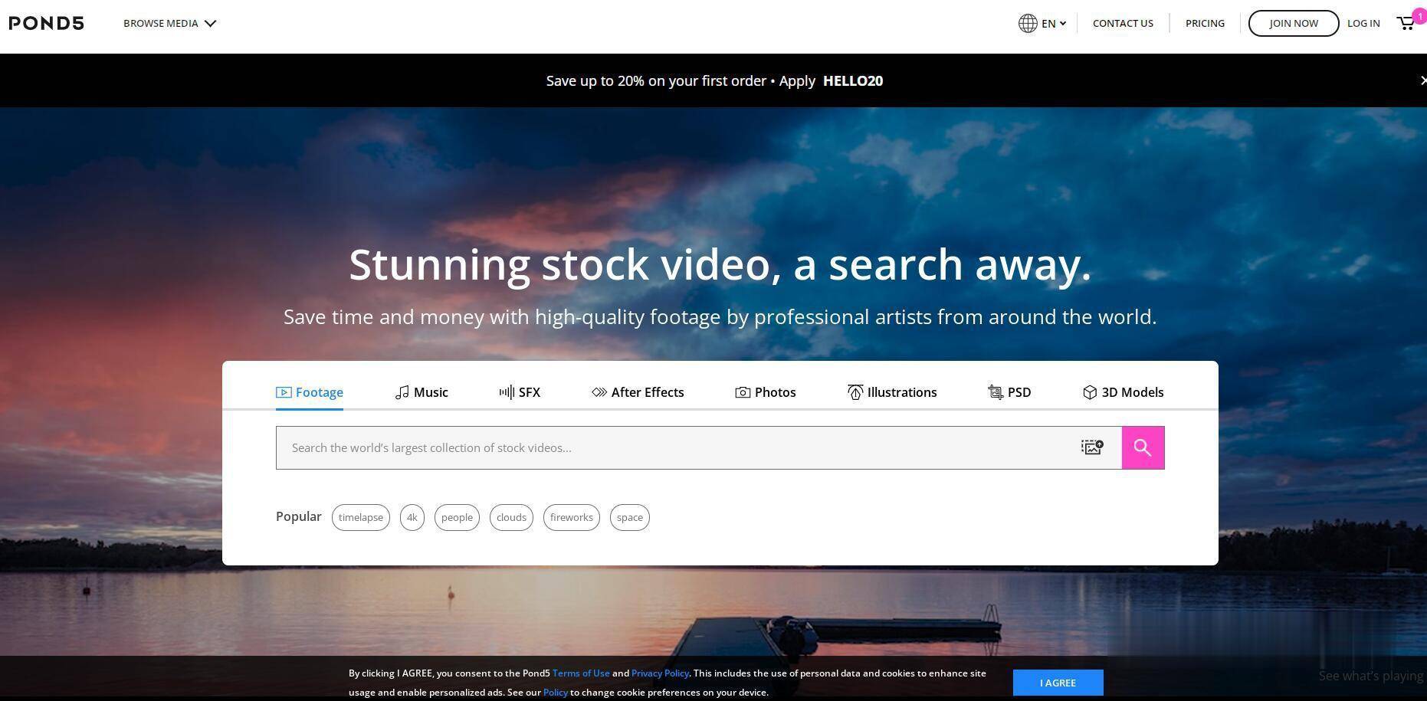Open the Contact Us page
Screen dimensions: 1427x701
(x=1123, y=23)
